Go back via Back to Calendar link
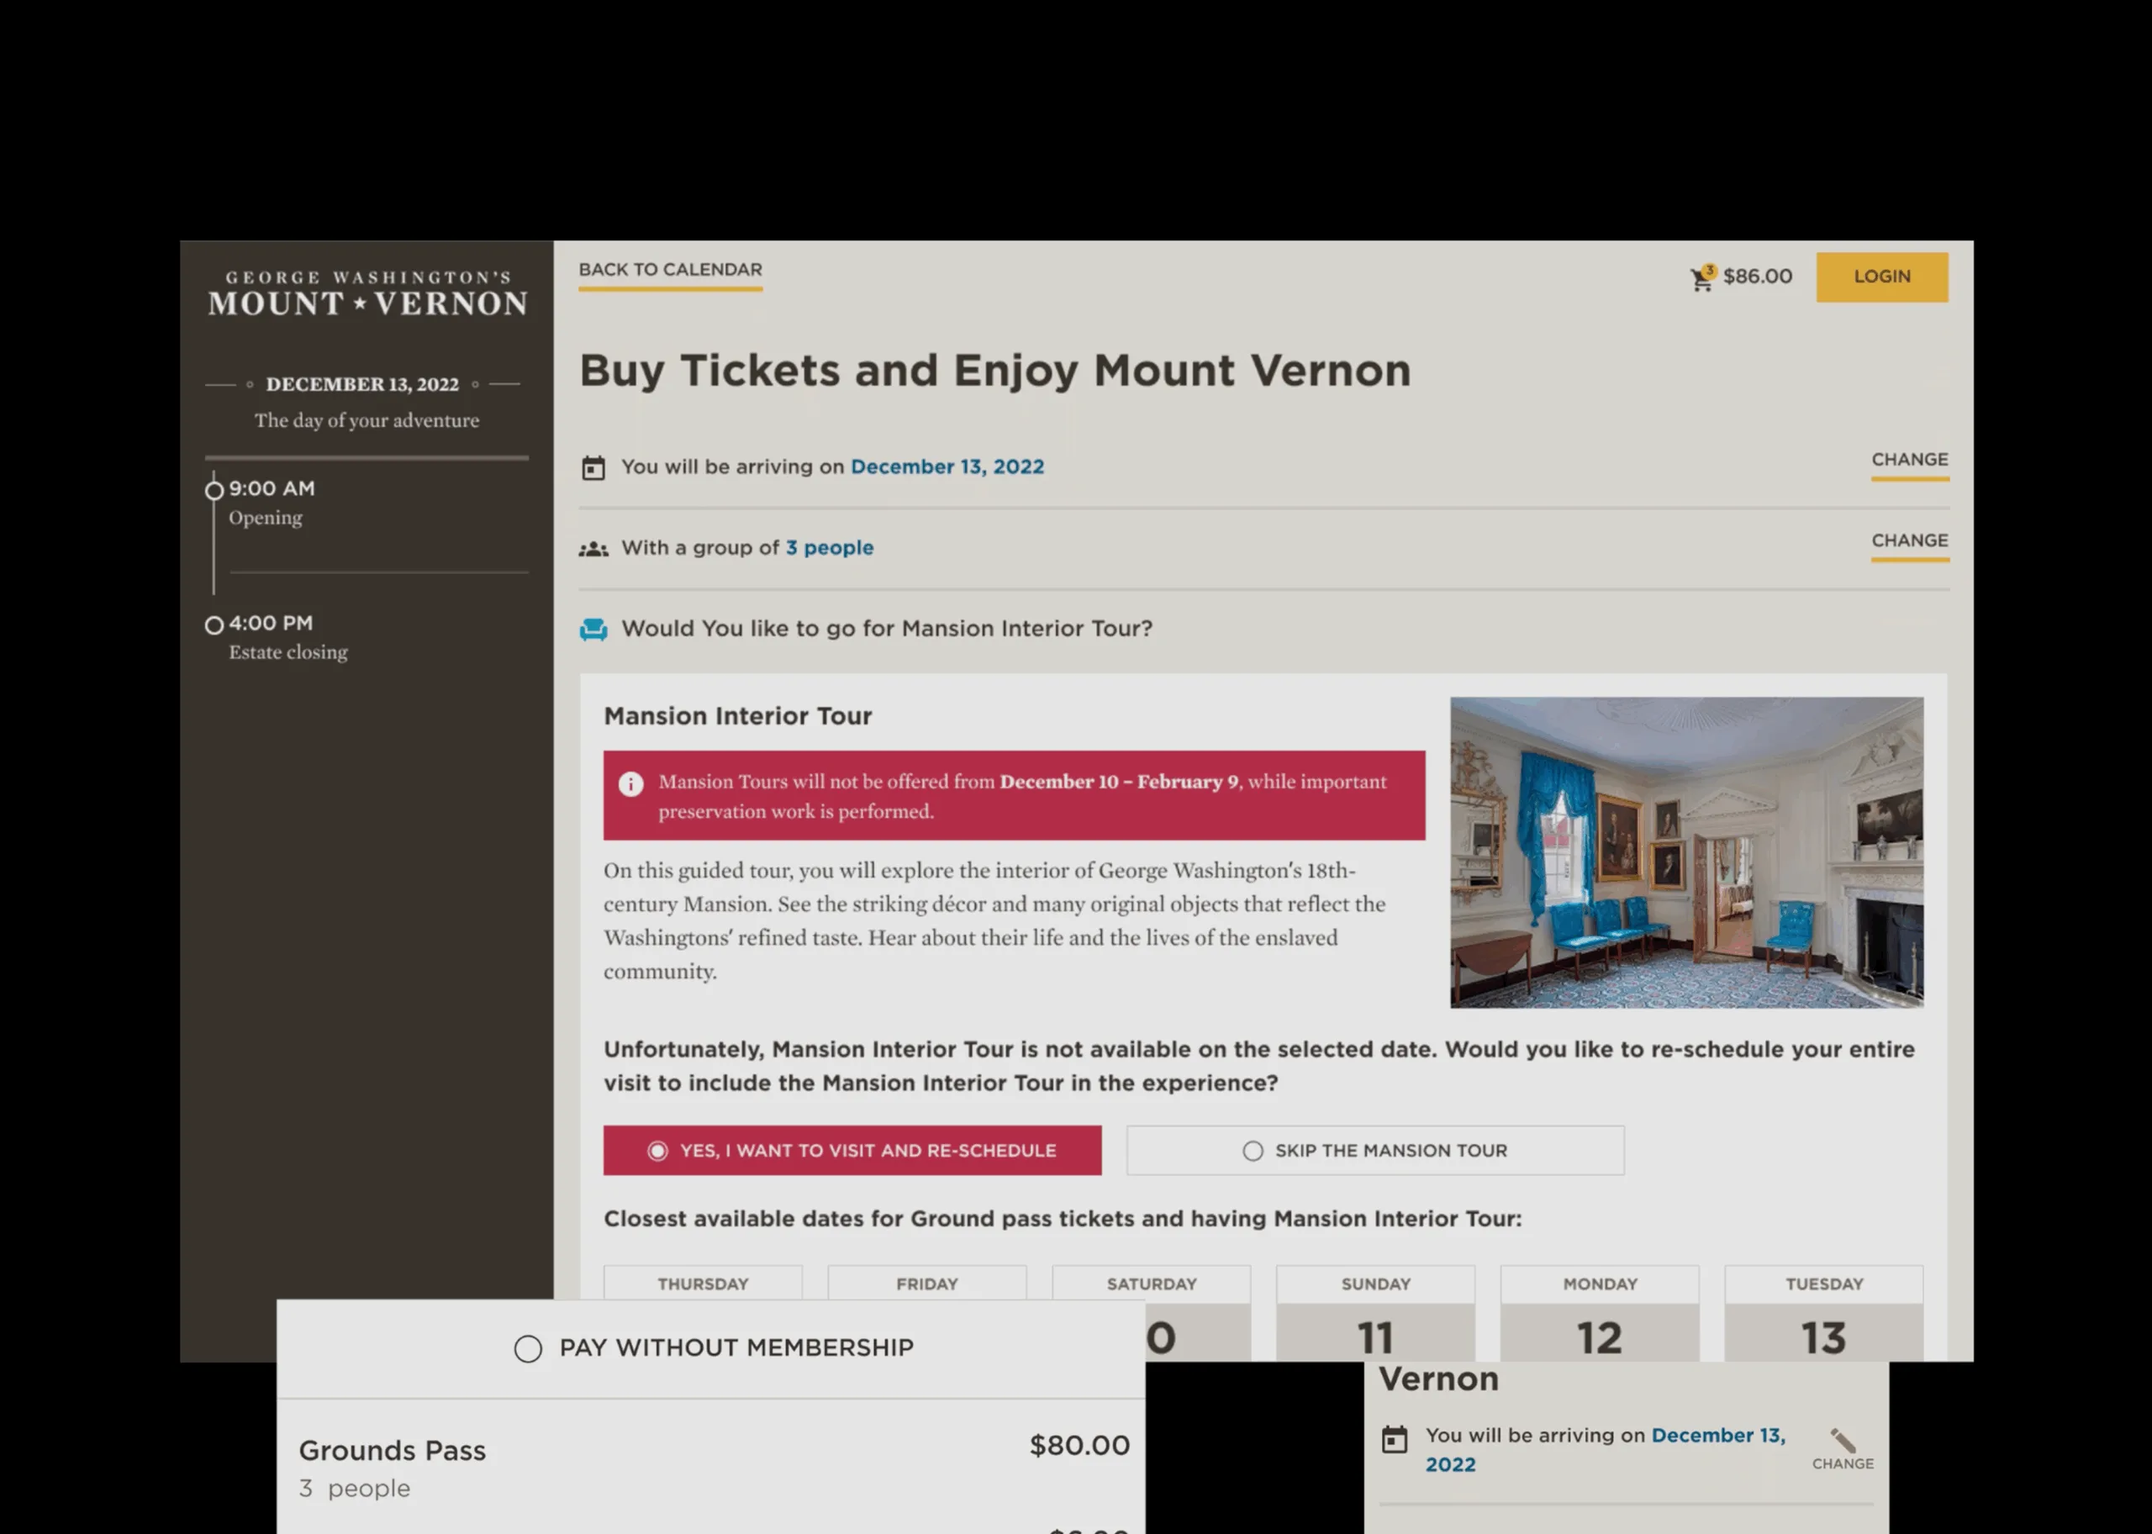 (670, 270)
